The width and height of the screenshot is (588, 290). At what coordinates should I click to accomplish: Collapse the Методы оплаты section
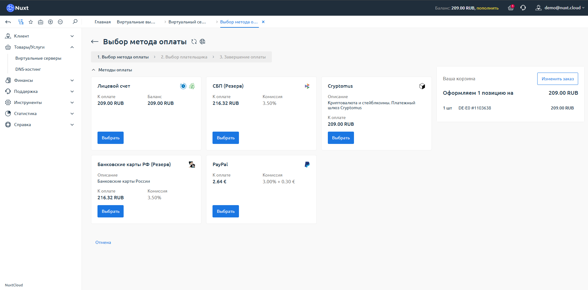pos(94,70)
